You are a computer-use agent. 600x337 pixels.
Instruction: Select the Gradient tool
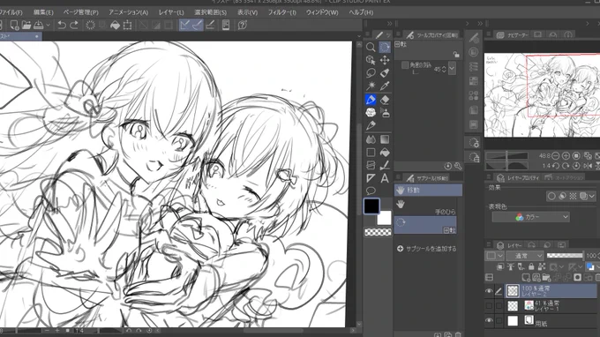(x=385, y=139)
